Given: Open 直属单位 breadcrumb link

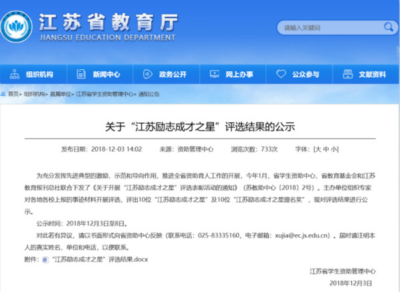Looking at the screenshot, I should (60, 94).
